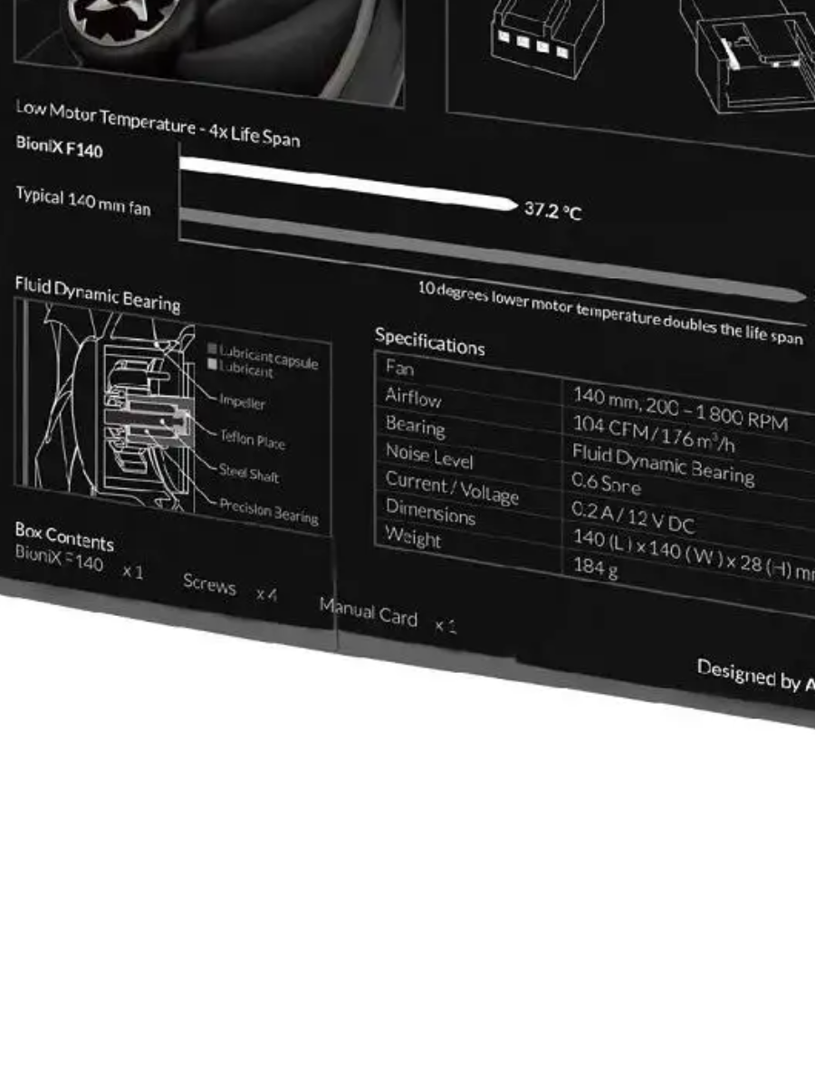Click the "Lubricant capsule" legend text
The height and width of the screenshot is (1087, 815).
(269, 356)
